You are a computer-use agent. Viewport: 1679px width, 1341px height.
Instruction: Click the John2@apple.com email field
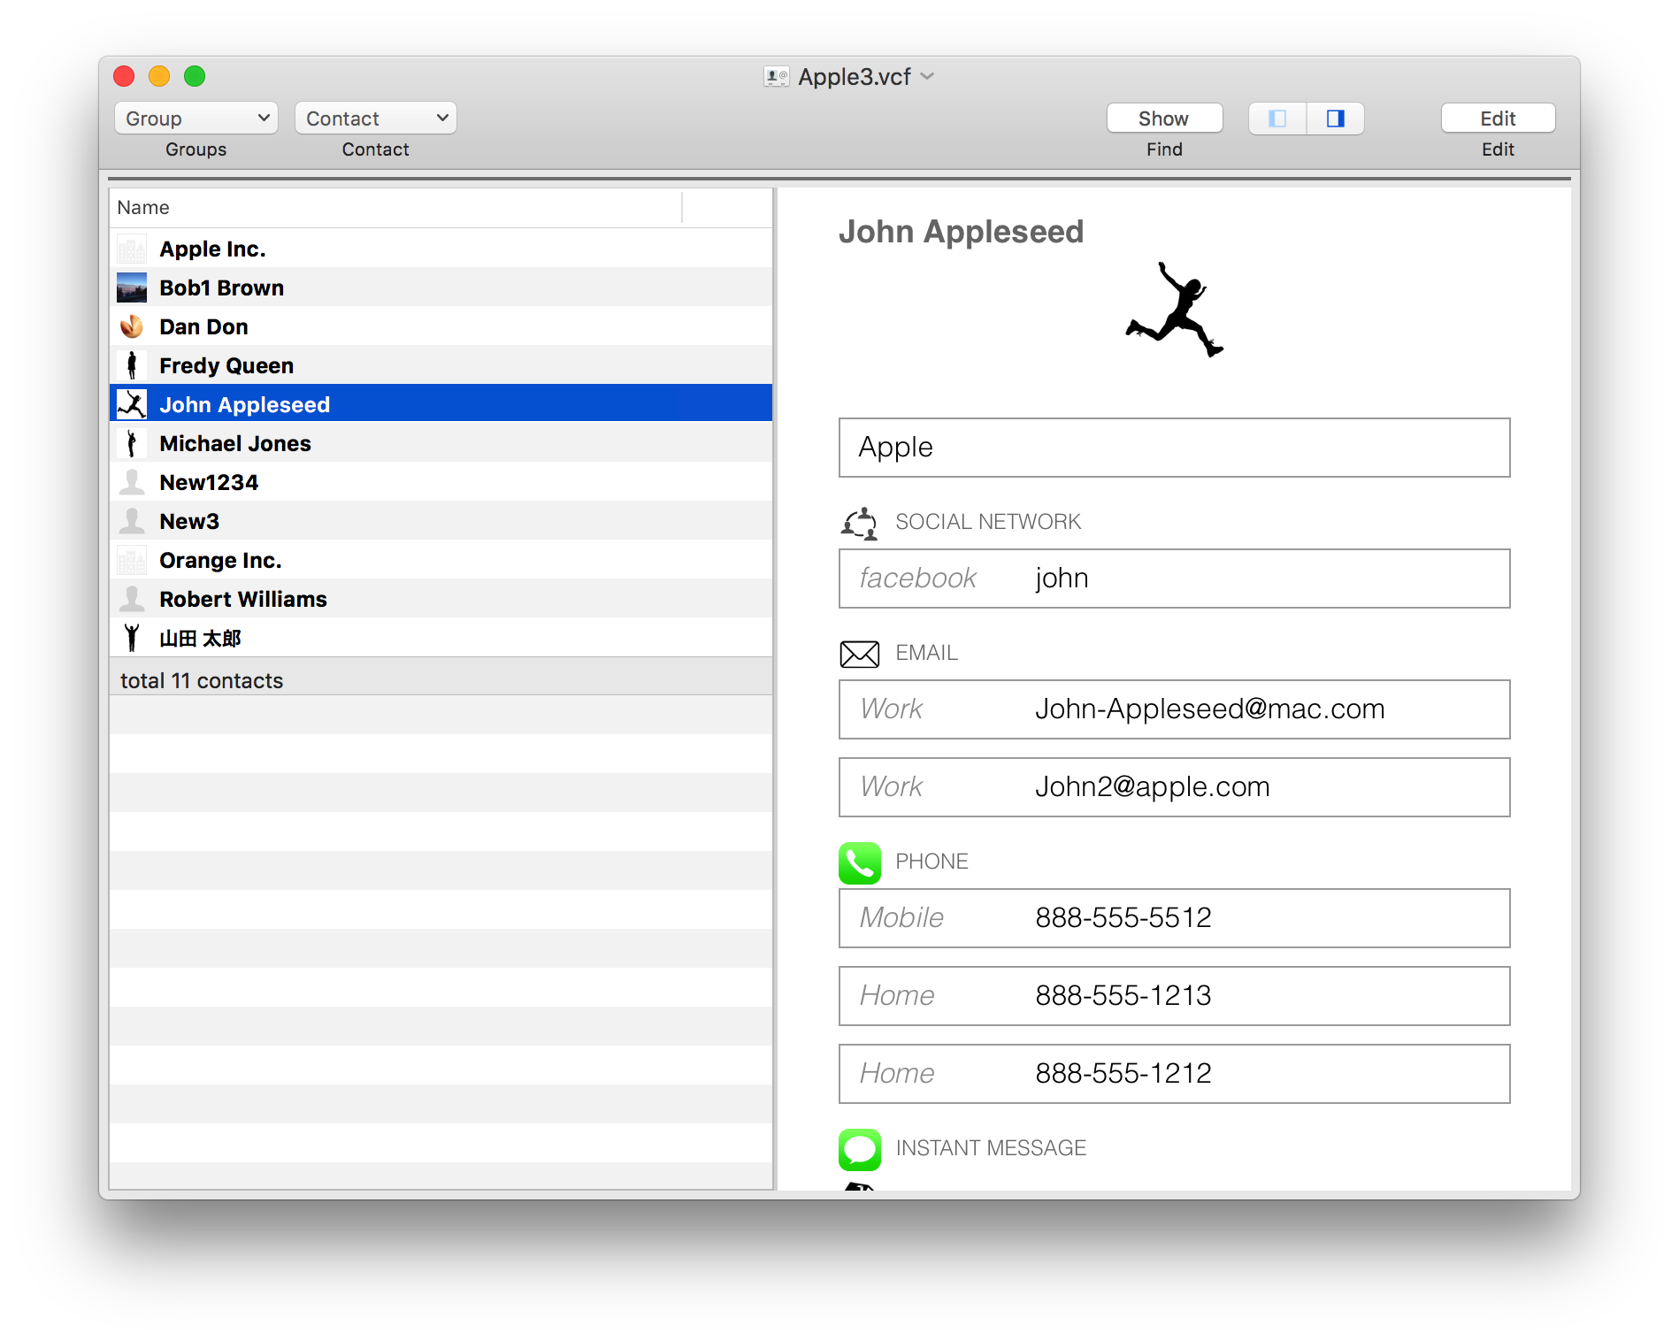click(x=1174, y=787)
